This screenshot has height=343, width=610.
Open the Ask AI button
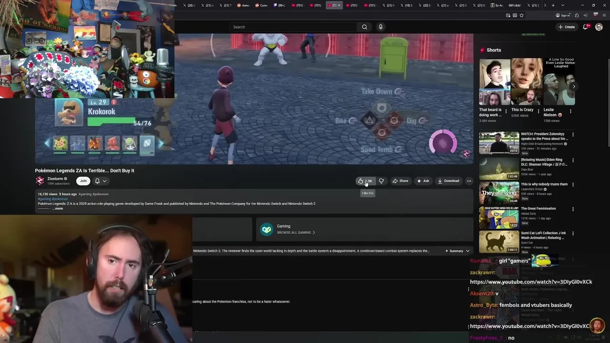pyautogui.click(x=423, y=181)
